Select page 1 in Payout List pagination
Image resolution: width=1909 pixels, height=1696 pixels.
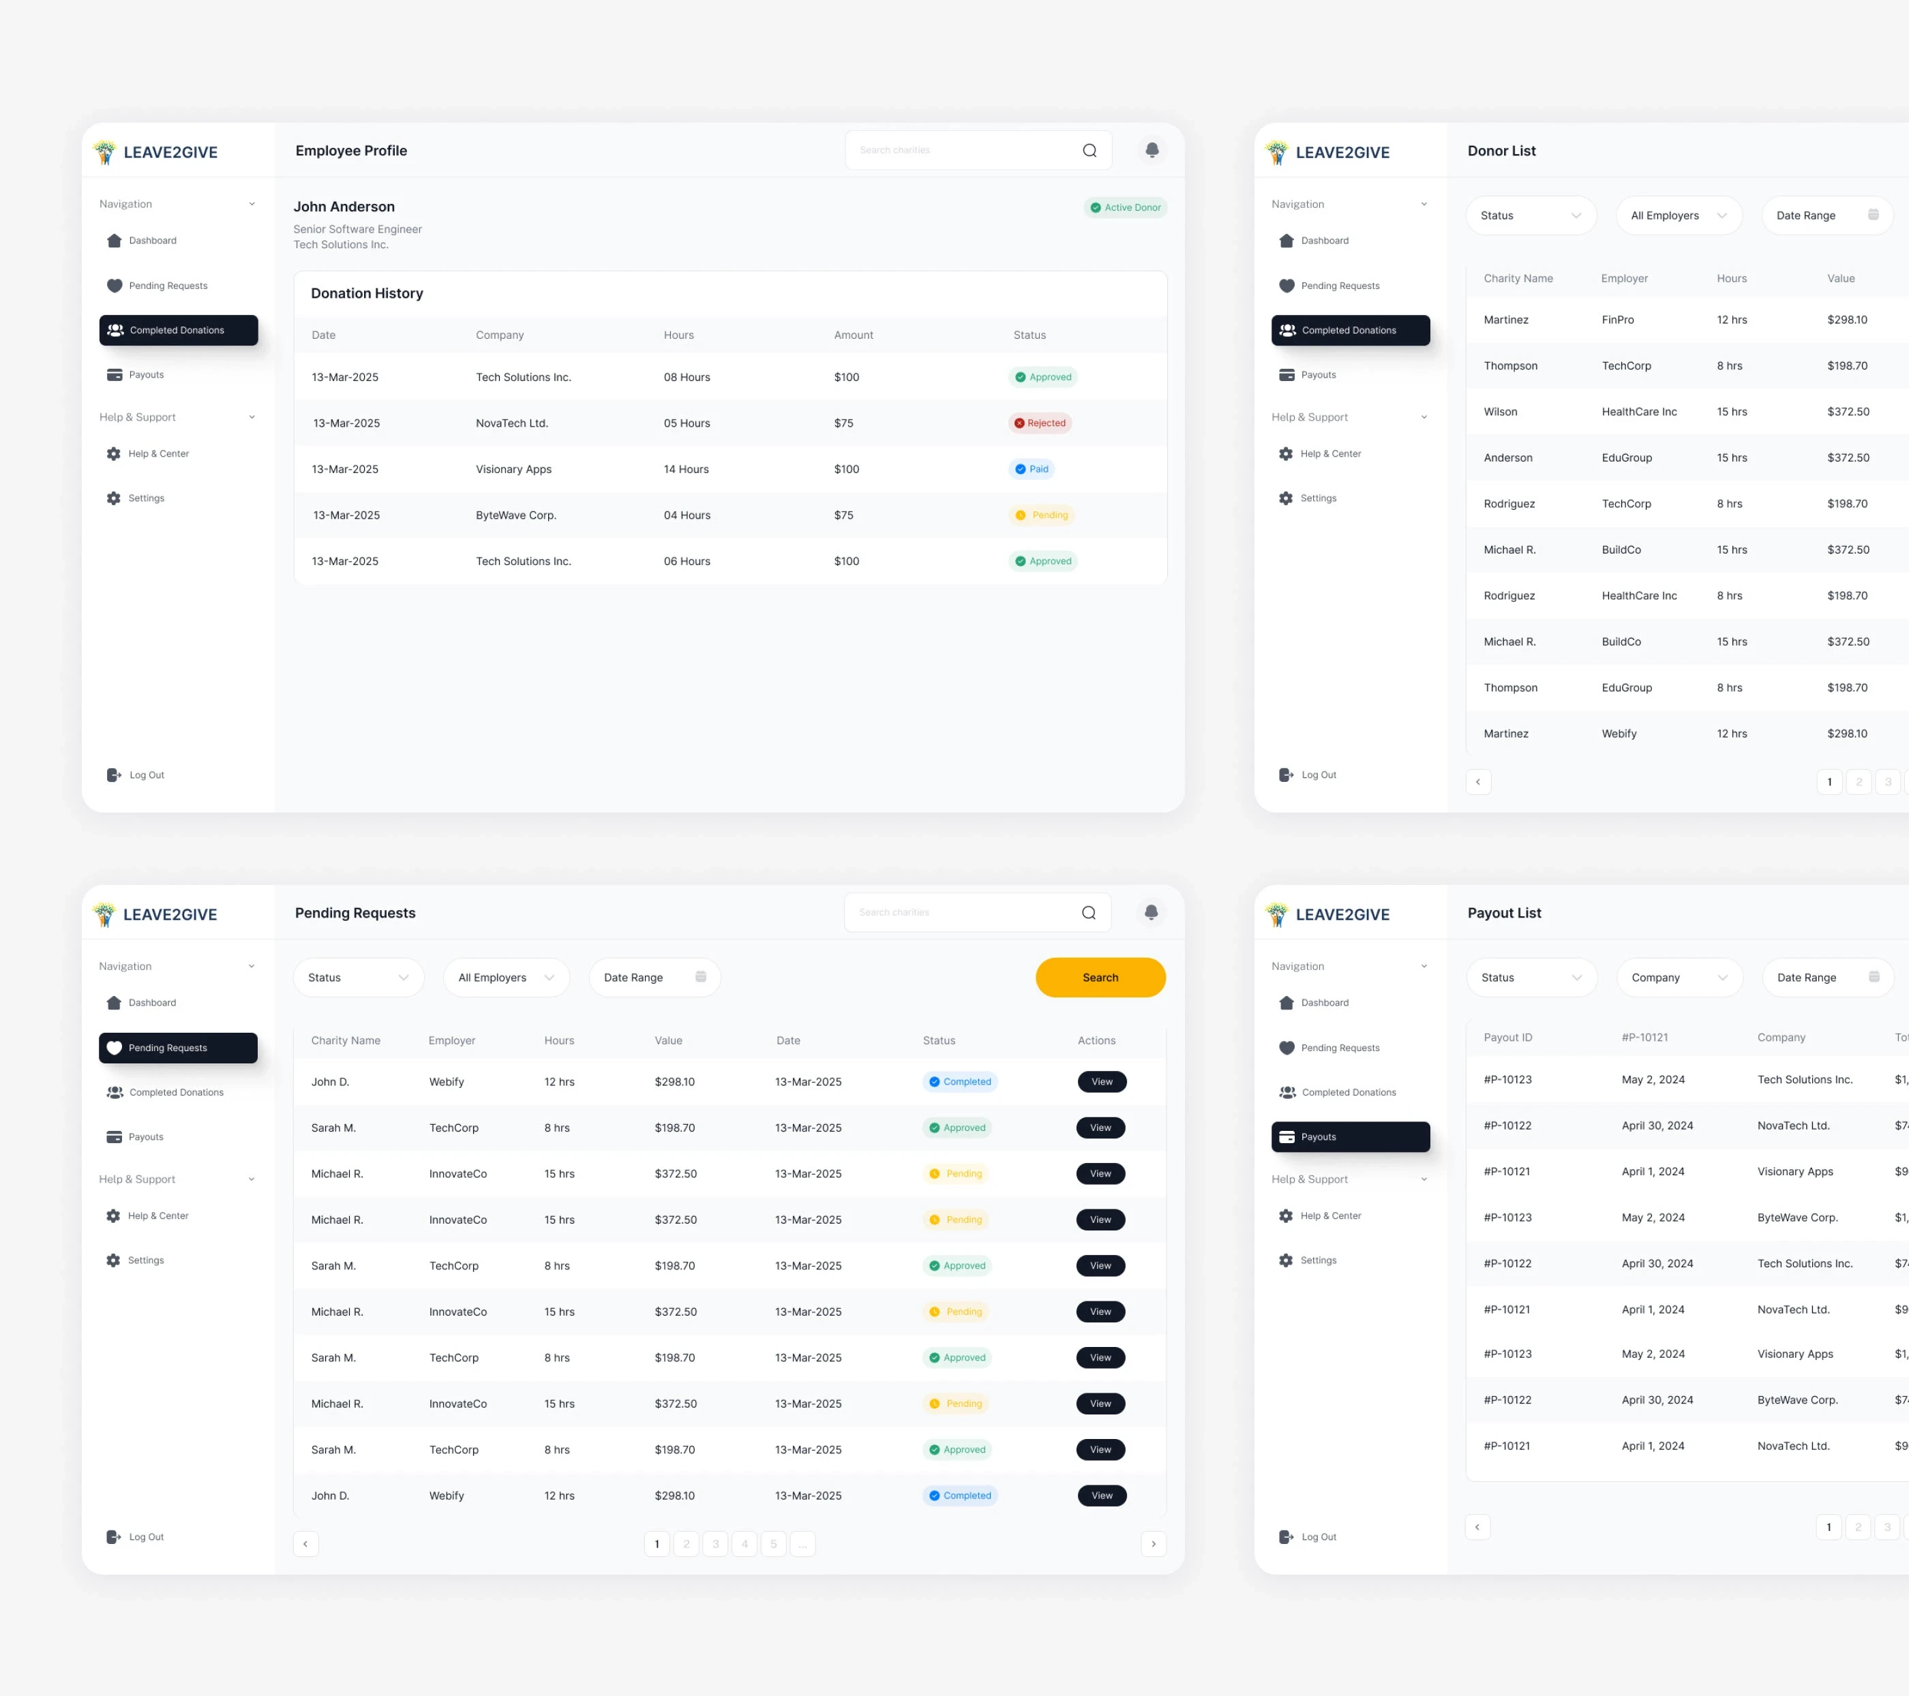(x=1829, y=1527)
